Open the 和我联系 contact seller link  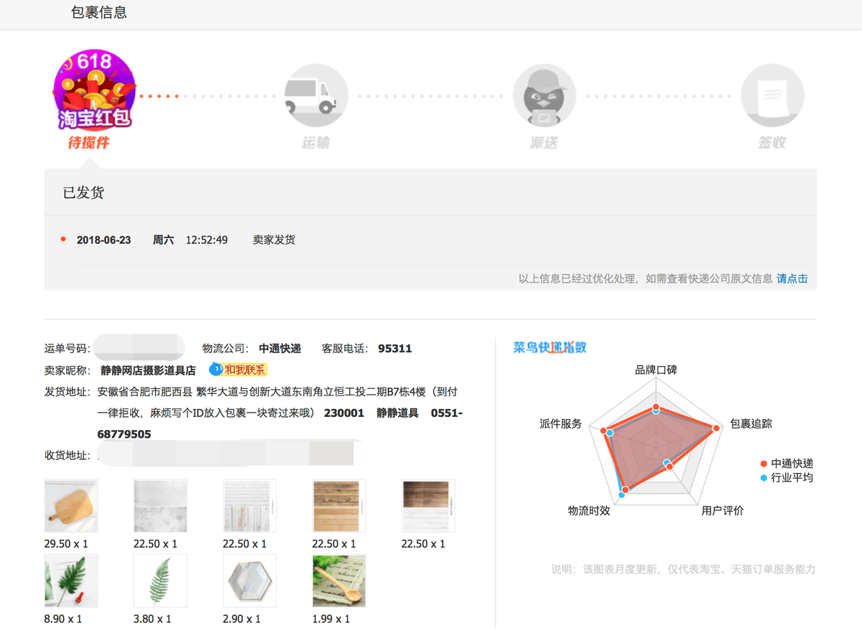245,370
